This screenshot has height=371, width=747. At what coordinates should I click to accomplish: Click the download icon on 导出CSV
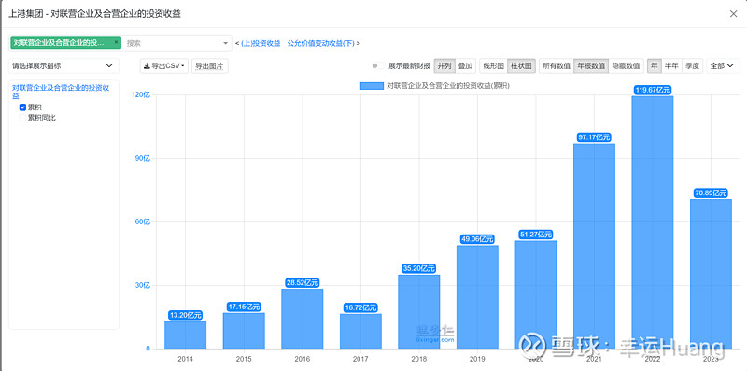tap(147, 66)
